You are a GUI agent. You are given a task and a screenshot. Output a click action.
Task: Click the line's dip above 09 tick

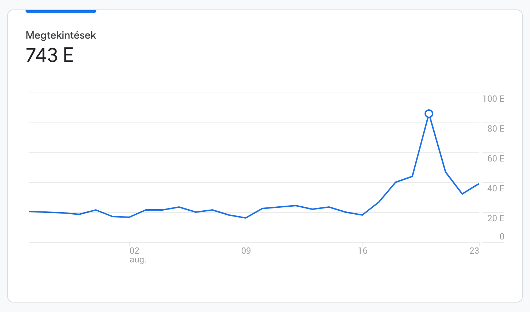coord(246,218)
